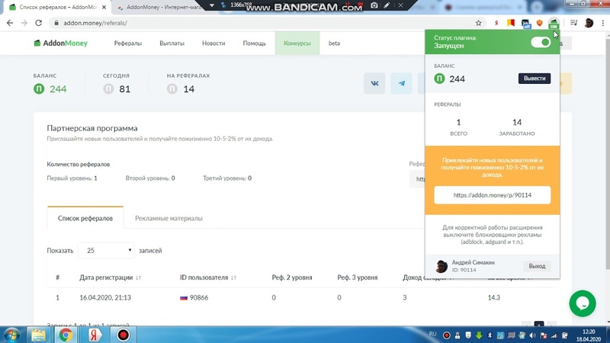Screen dimensions: 610x343
Task: Sort by Дата регистрации column arrows
Action: (138, 277)
